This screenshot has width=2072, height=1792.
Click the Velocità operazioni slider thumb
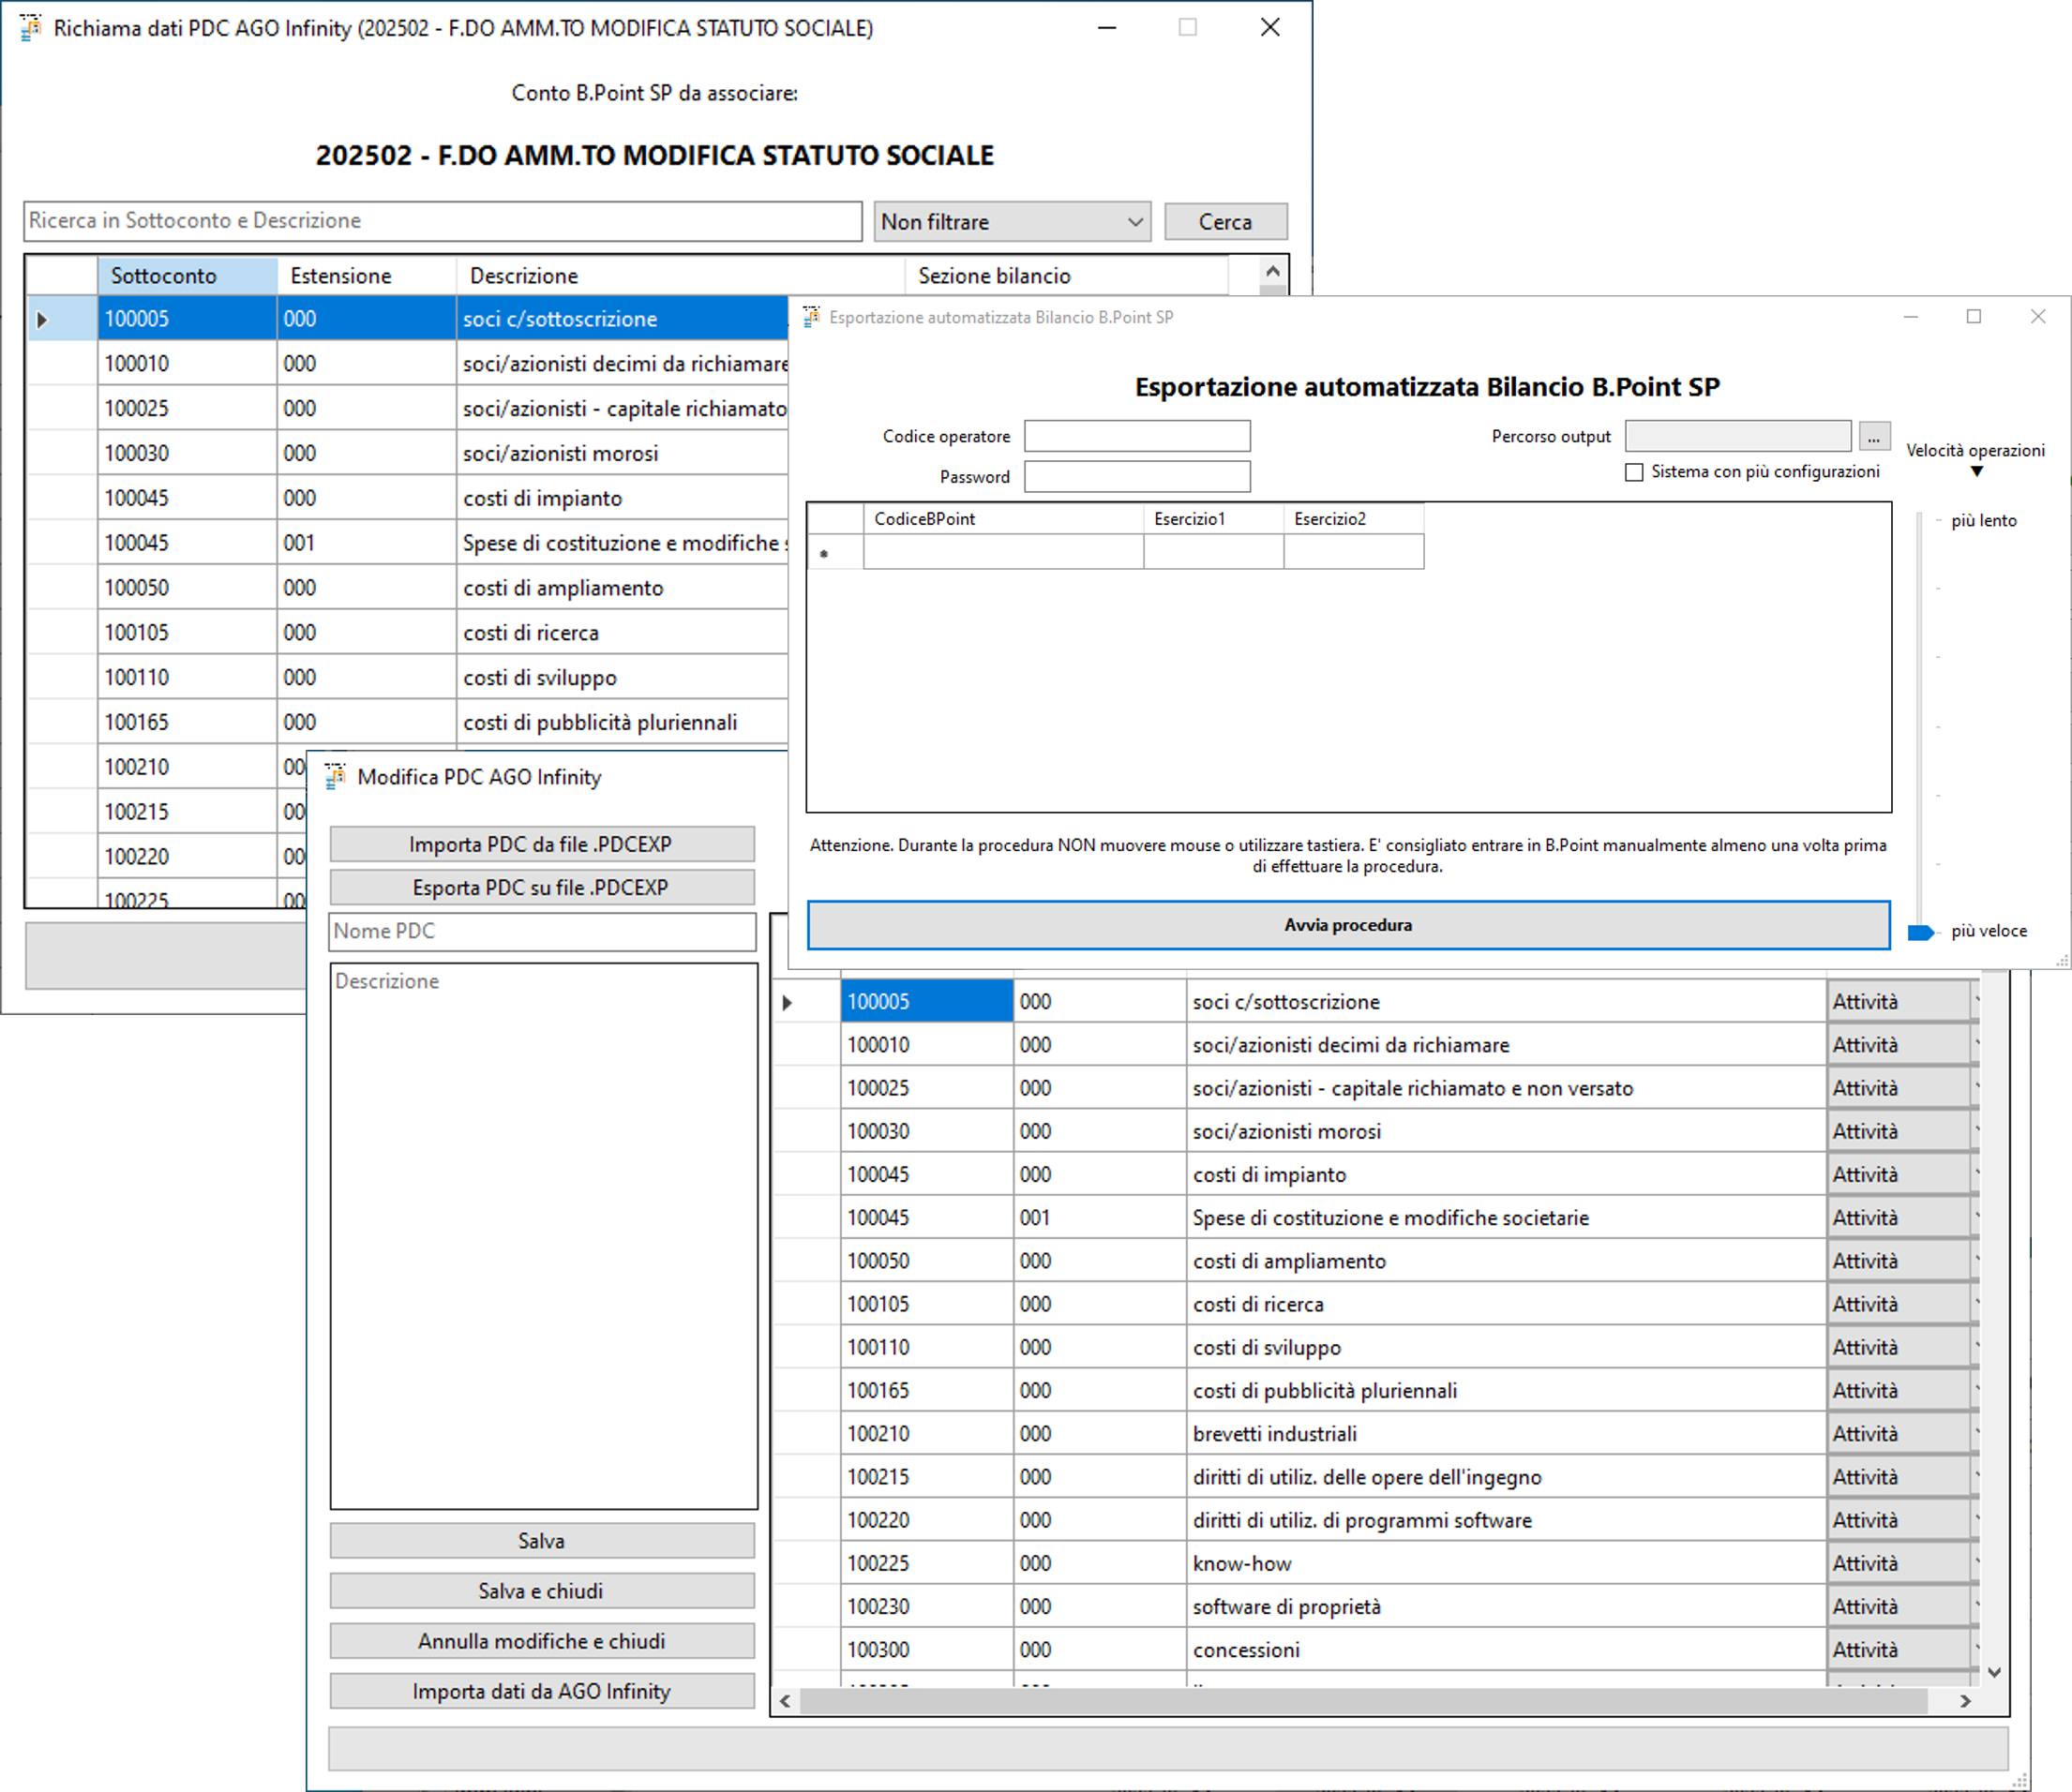tap(1921, 932)
